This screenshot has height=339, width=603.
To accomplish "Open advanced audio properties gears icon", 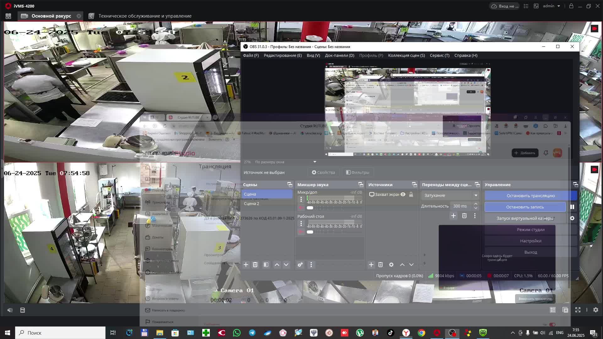I will pyautogui.click(x=300, y=265).
